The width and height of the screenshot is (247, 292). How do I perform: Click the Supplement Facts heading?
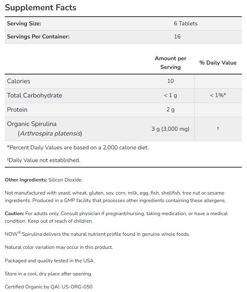(x=41, y=8)
